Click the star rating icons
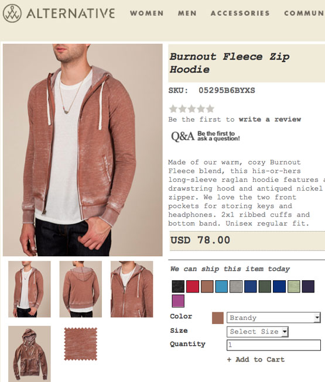This screenshot has height=382, width=325. click(191, 109)
